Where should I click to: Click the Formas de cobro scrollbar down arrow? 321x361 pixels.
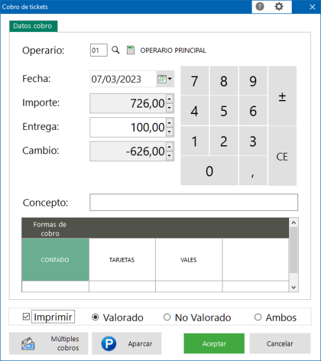coord(294,287)
